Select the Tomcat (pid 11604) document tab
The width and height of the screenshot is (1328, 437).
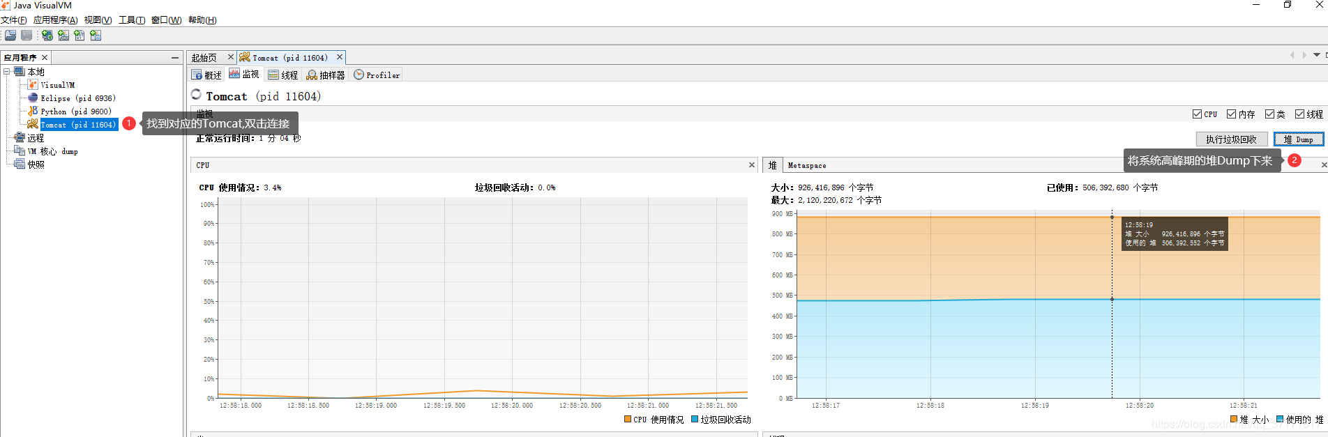[x=289, y=58]
